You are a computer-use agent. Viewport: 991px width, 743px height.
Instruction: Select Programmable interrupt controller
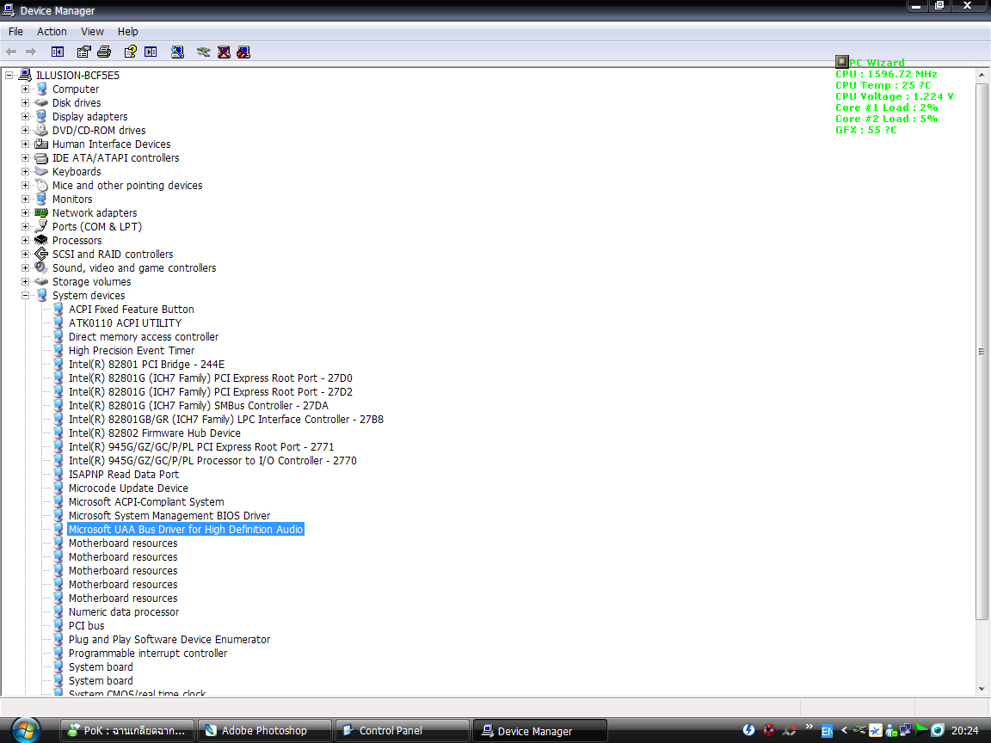(x=148, y=654)
